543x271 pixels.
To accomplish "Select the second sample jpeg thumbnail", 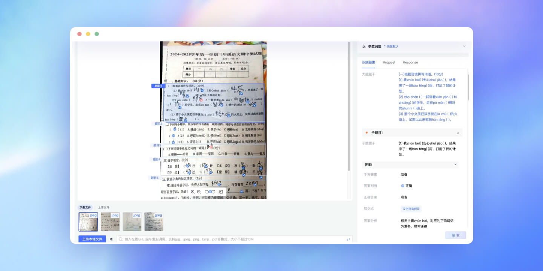I will (x=110, y=222).
